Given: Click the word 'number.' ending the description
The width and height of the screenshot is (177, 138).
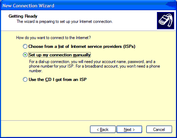Looking at the screenshot, I should click(x=36, y=71).
